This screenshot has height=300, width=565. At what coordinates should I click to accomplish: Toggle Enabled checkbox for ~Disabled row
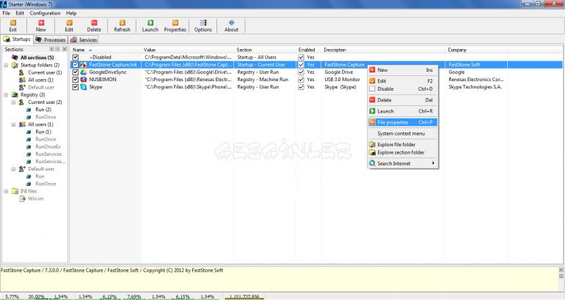tap(302, 58)
